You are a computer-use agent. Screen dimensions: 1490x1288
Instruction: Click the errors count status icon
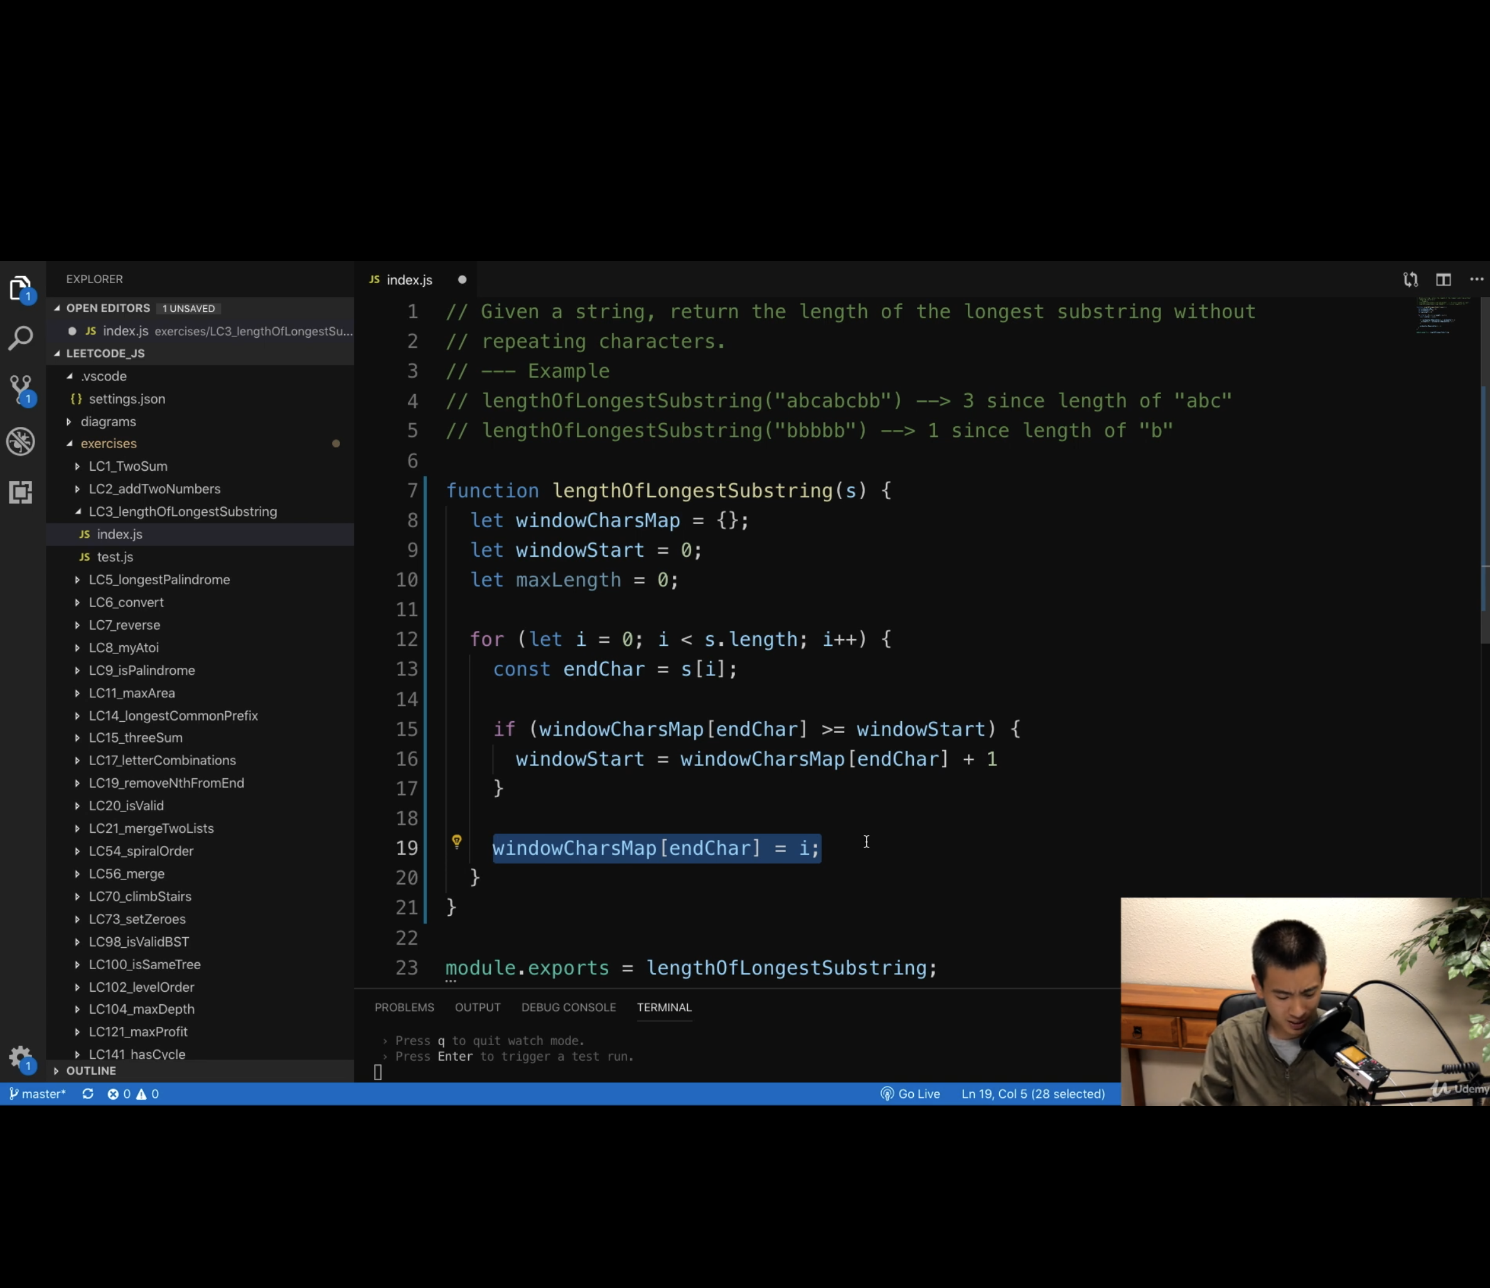pyautogui.click(x=119, y=1094)
